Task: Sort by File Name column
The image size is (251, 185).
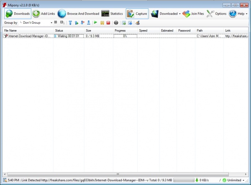Action: coord(28,30)
